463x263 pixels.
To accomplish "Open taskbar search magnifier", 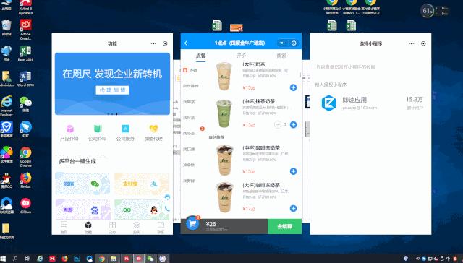I will pos(15,259).
